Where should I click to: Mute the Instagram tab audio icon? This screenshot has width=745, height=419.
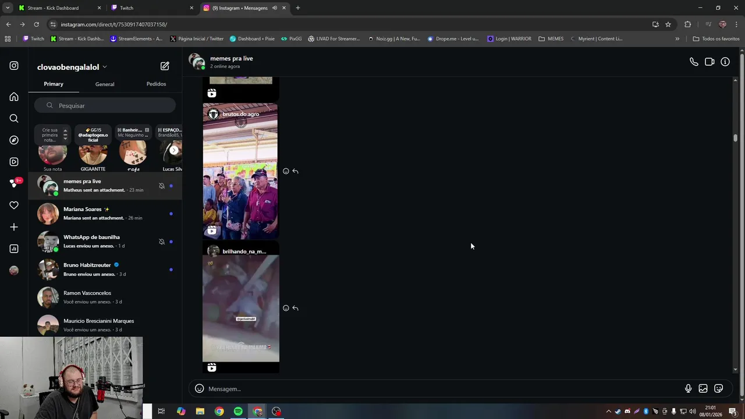274,8
